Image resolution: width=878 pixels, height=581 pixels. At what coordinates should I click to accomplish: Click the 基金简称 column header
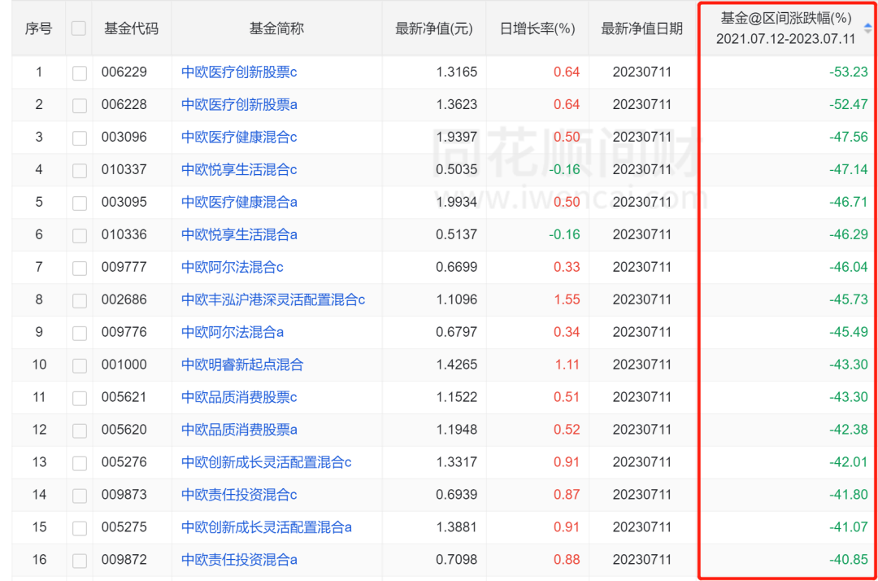[276, 28]
